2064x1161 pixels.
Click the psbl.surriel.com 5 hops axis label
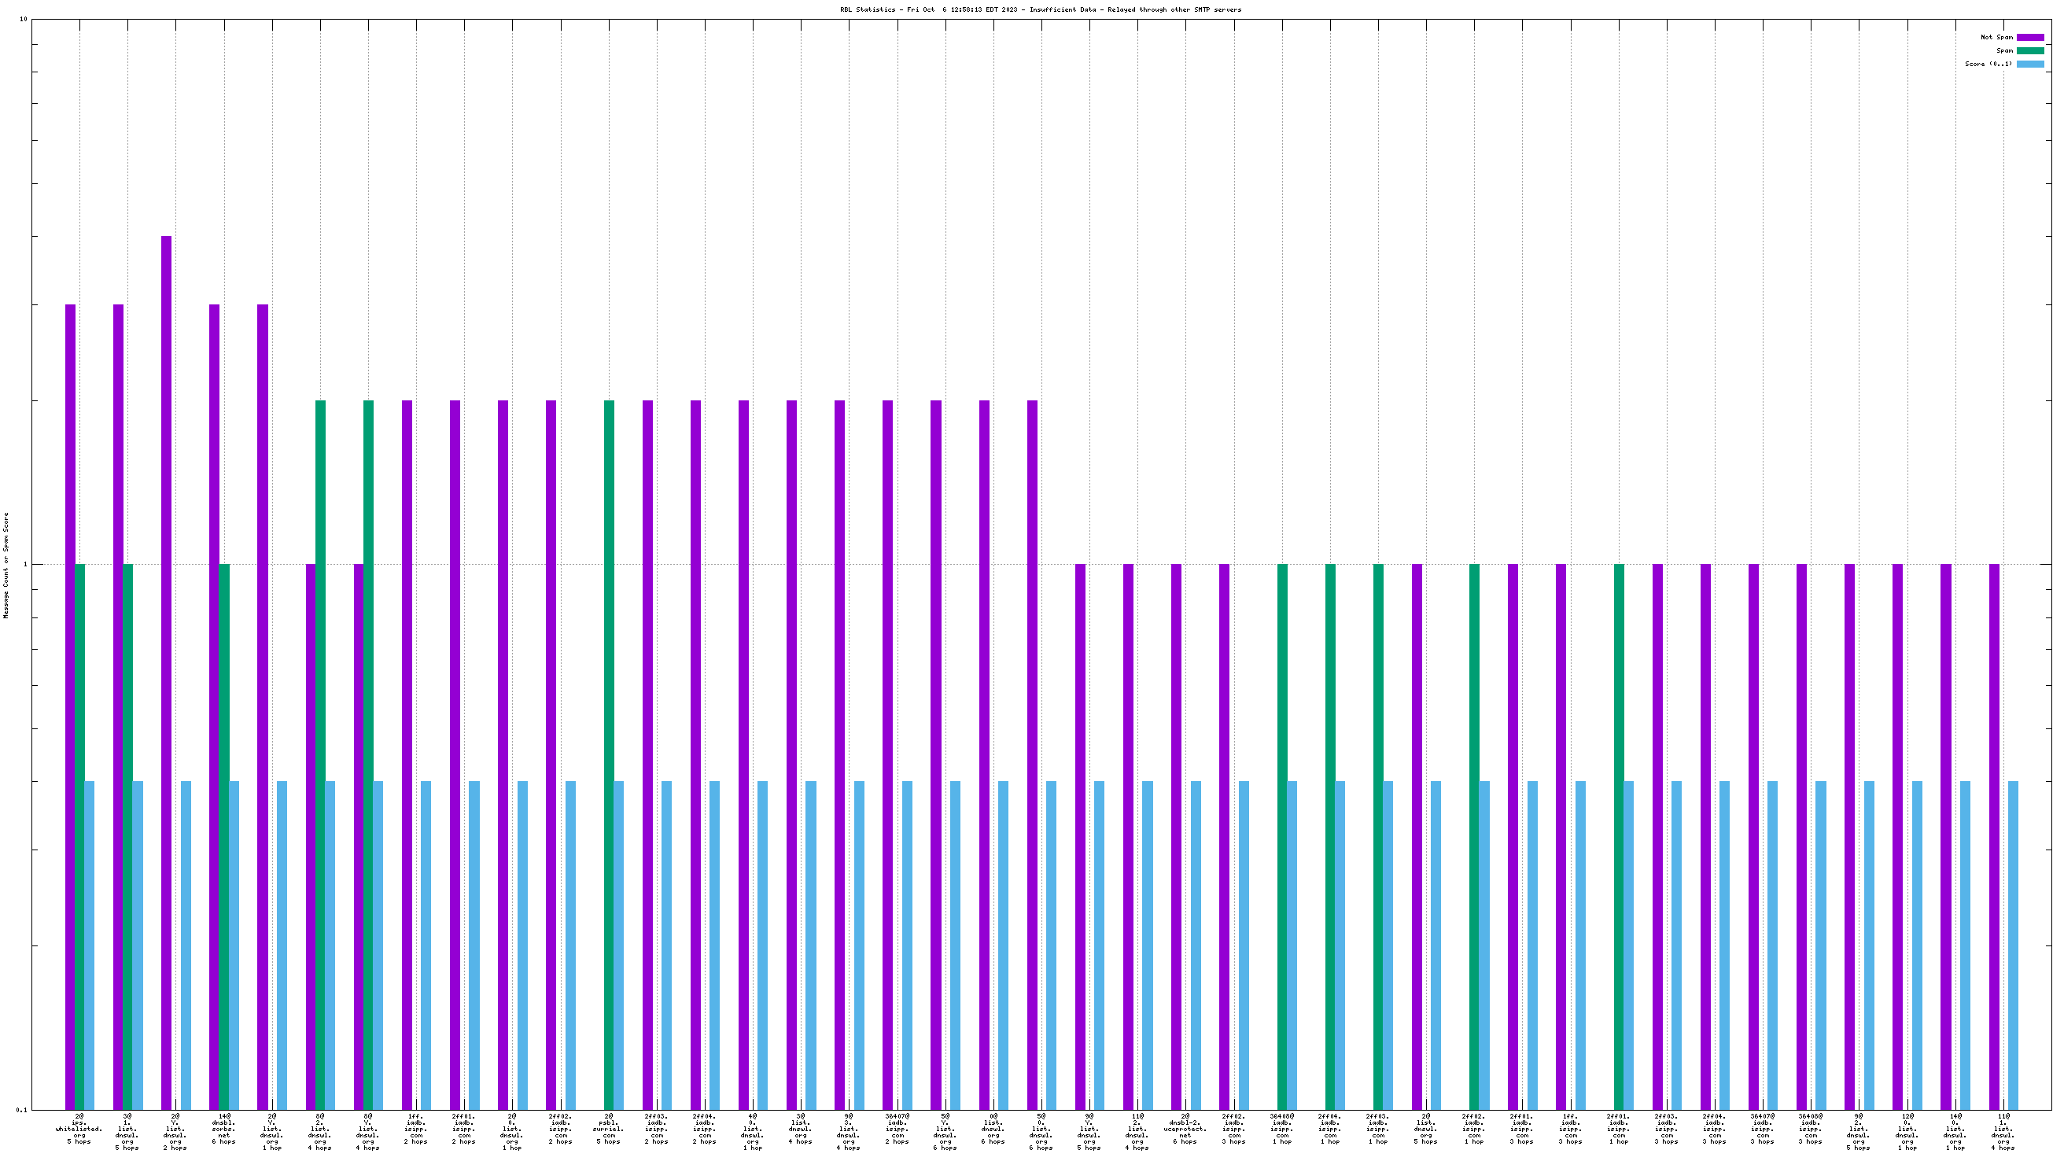click(x=609, y=1128)
